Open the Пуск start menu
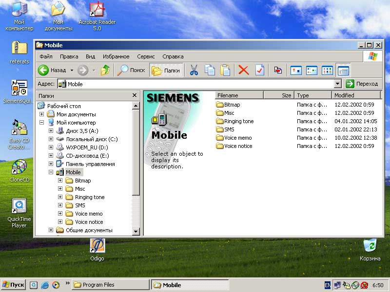 click(13, 285)
